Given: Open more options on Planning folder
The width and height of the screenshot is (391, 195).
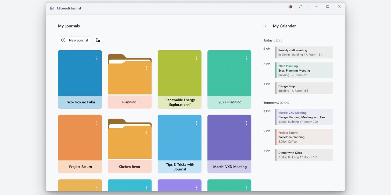Looking at the screenshot, I should pyautogui.click(x=147, y=68).
